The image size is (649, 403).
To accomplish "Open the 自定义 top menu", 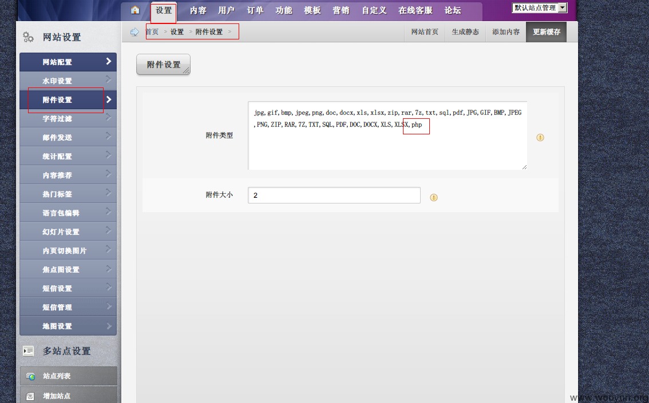I will click(374, 10).
